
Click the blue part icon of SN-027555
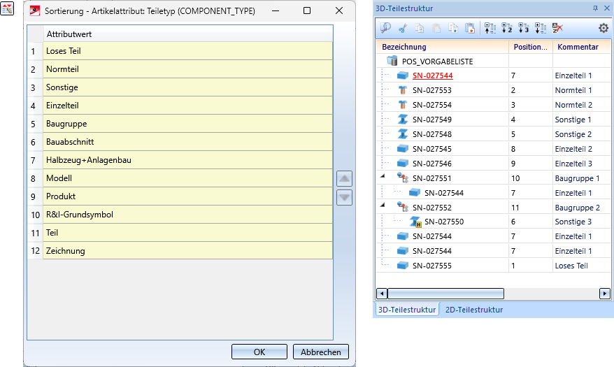pos(403,266)
